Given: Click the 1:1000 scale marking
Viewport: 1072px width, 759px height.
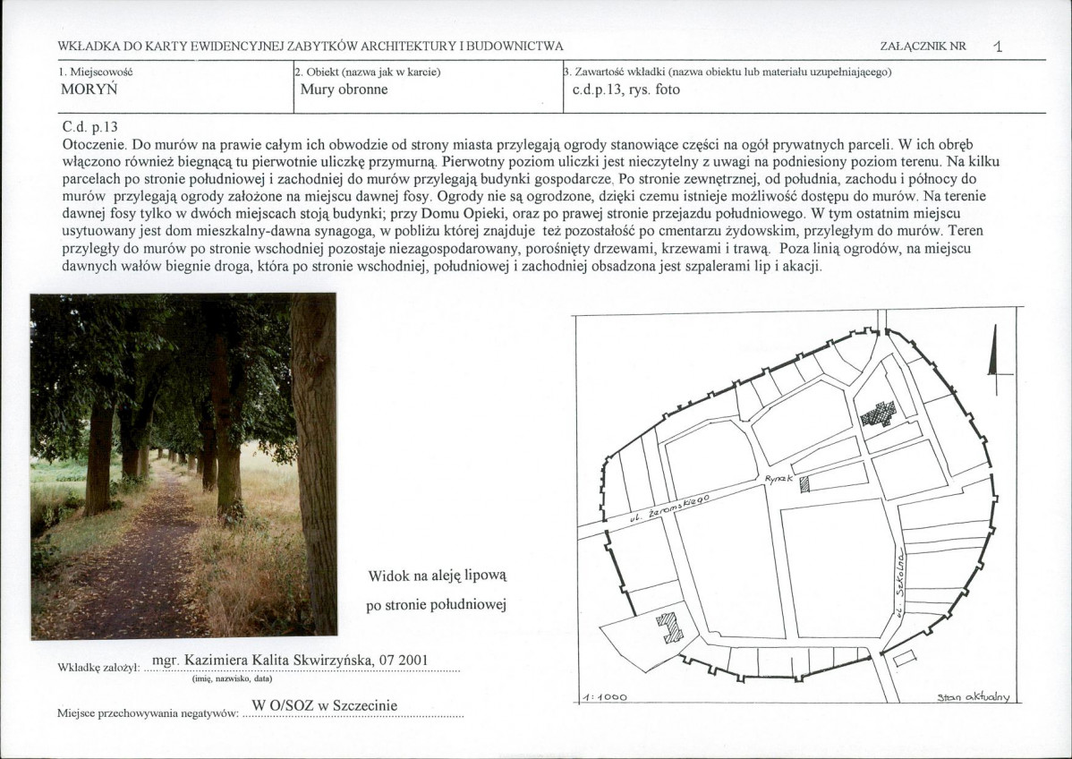Looking at the screenshot, I should pos(604,696).
